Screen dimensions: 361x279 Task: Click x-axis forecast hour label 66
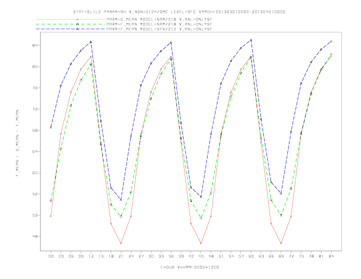coord(271,256)
